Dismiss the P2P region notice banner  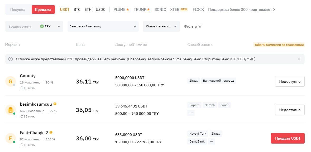(299, 59)
